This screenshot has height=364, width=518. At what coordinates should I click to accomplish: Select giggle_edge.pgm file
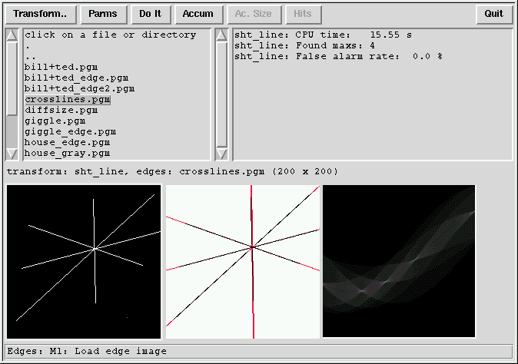point(70,132)
